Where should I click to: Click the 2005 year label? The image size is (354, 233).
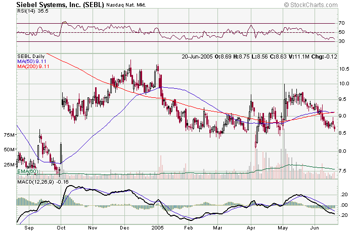[158, 228]
